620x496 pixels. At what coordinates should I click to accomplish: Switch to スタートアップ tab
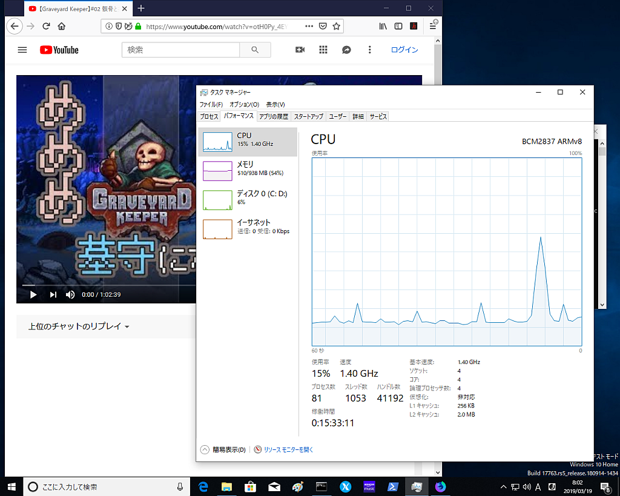[x=308, y=117]
